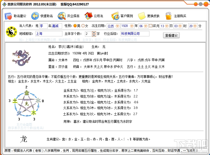Expand the month 06 dropdown
Viewport: 210px width, 155px height.
click(146, 26)
